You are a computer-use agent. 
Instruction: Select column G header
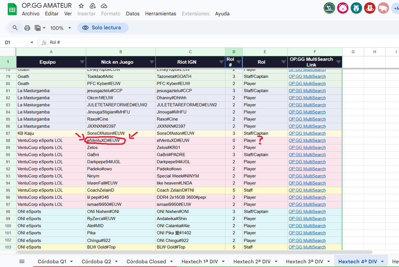[x=353, y=52]
